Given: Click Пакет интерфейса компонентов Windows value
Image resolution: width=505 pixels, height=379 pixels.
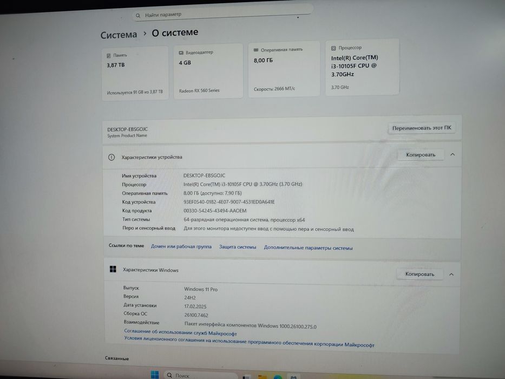Looking at the screenshot, I should [x=251, y=325].
